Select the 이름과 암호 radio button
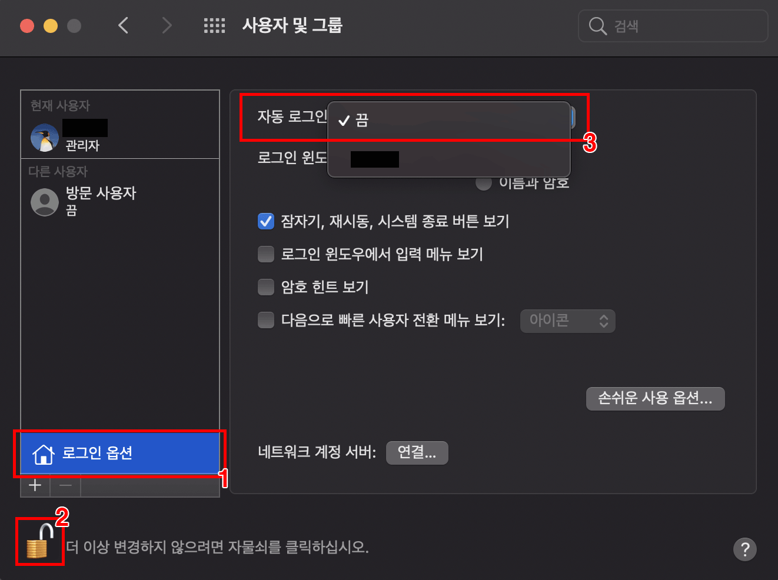This screenshot has height=580, width=778. [484, 183]
